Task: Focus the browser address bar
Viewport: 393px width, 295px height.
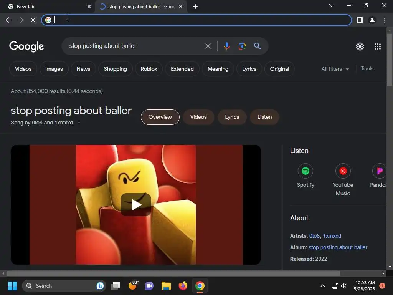Action: click(196, 20)
